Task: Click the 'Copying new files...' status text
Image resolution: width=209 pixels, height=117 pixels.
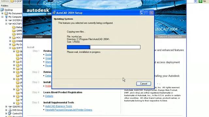Action: pyautogui.click(x=76, y=32)
